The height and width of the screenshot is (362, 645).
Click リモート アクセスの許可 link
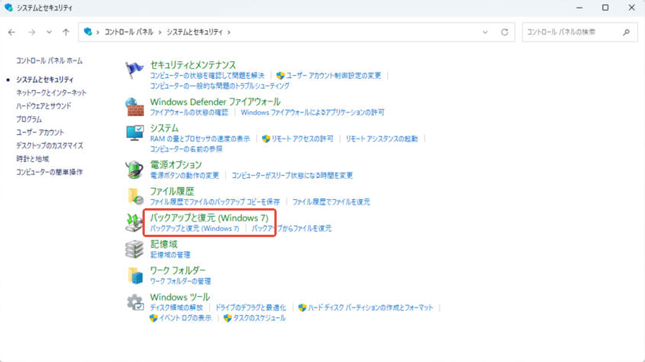302,138
